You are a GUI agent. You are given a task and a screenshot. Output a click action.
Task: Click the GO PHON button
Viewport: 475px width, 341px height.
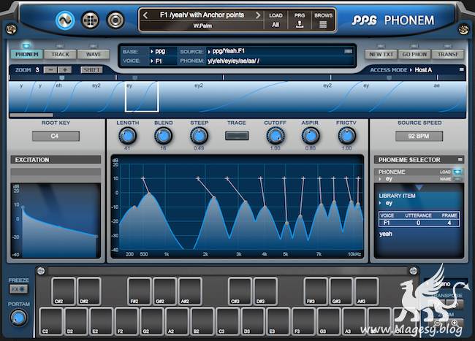coord(414,55)
